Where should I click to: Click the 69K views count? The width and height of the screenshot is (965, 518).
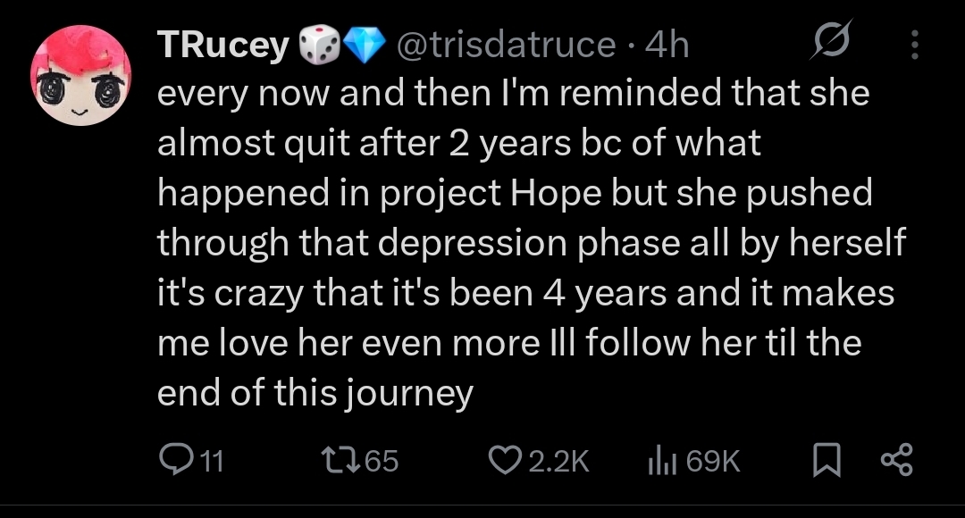click(x=713, y=461)
